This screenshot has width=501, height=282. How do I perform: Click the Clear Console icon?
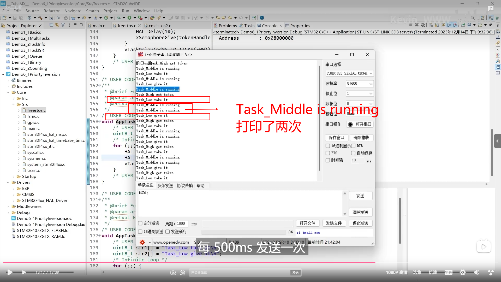[431, 25]
